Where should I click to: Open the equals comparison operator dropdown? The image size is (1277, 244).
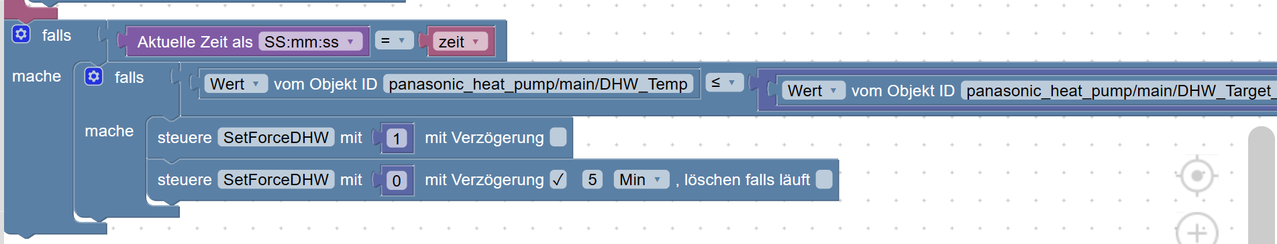click(393, 41)
